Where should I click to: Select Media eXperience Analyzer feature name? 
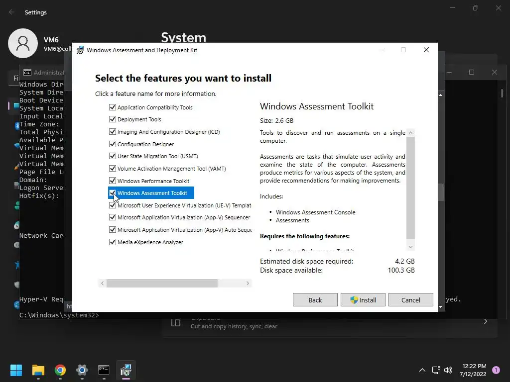pyautogui.click(x=150, y=242)
